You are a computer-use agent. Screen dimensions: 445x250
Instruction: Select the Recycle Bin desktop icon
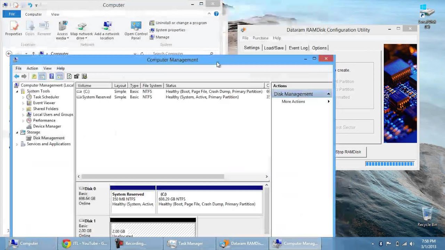point(427,217)
